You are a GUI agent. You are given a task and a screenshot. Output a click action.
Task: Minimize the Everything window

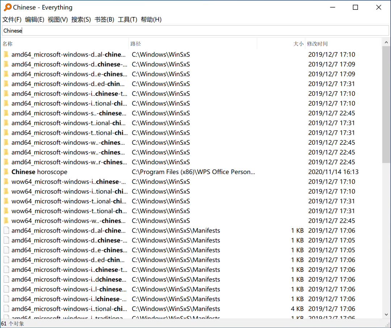(332, 8)
